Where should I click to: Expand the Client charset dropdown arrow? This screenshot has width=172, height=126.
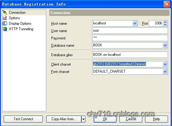pos(165,64)
